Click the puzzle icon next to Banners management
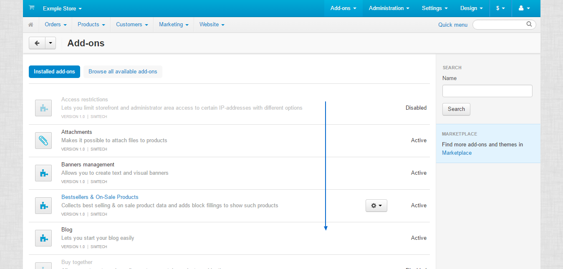The image size is (563, 269). [x=43, y=173]
